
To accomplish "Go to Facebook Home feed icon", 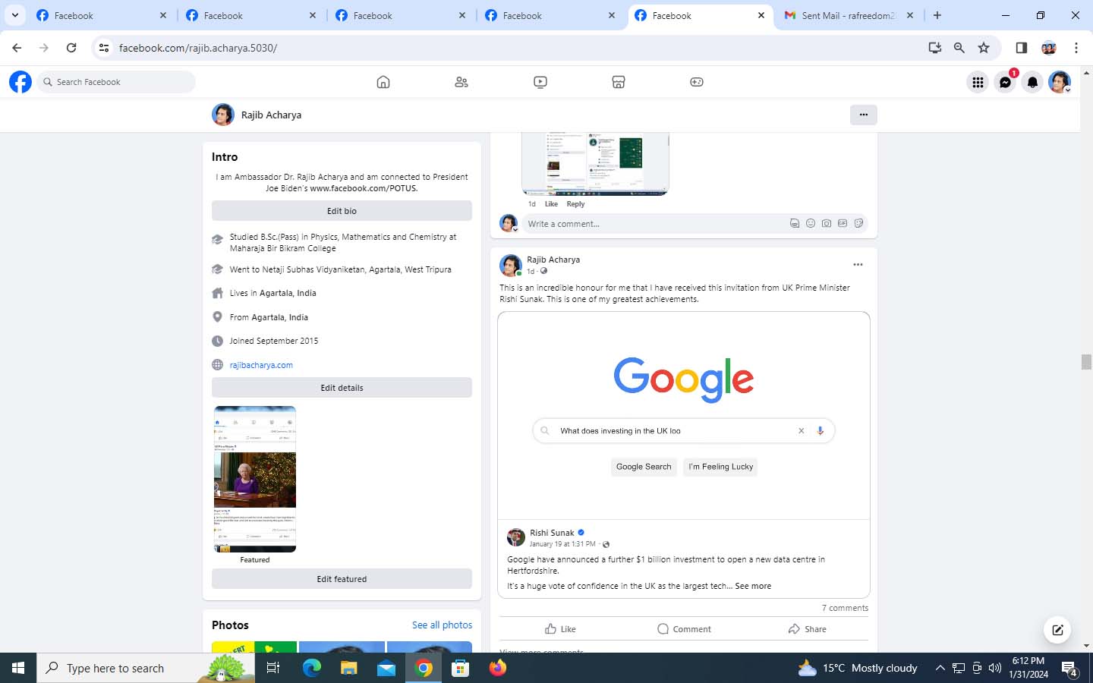I will click(383, 82).
